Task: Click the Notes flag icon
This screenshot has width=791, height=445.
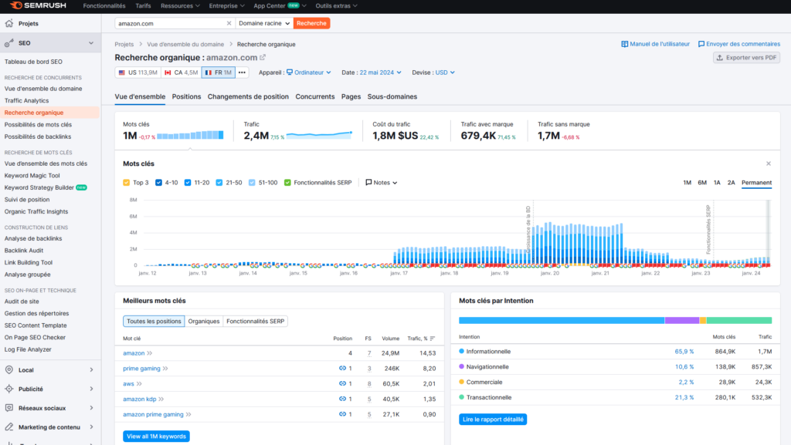Action: point(368,182)
